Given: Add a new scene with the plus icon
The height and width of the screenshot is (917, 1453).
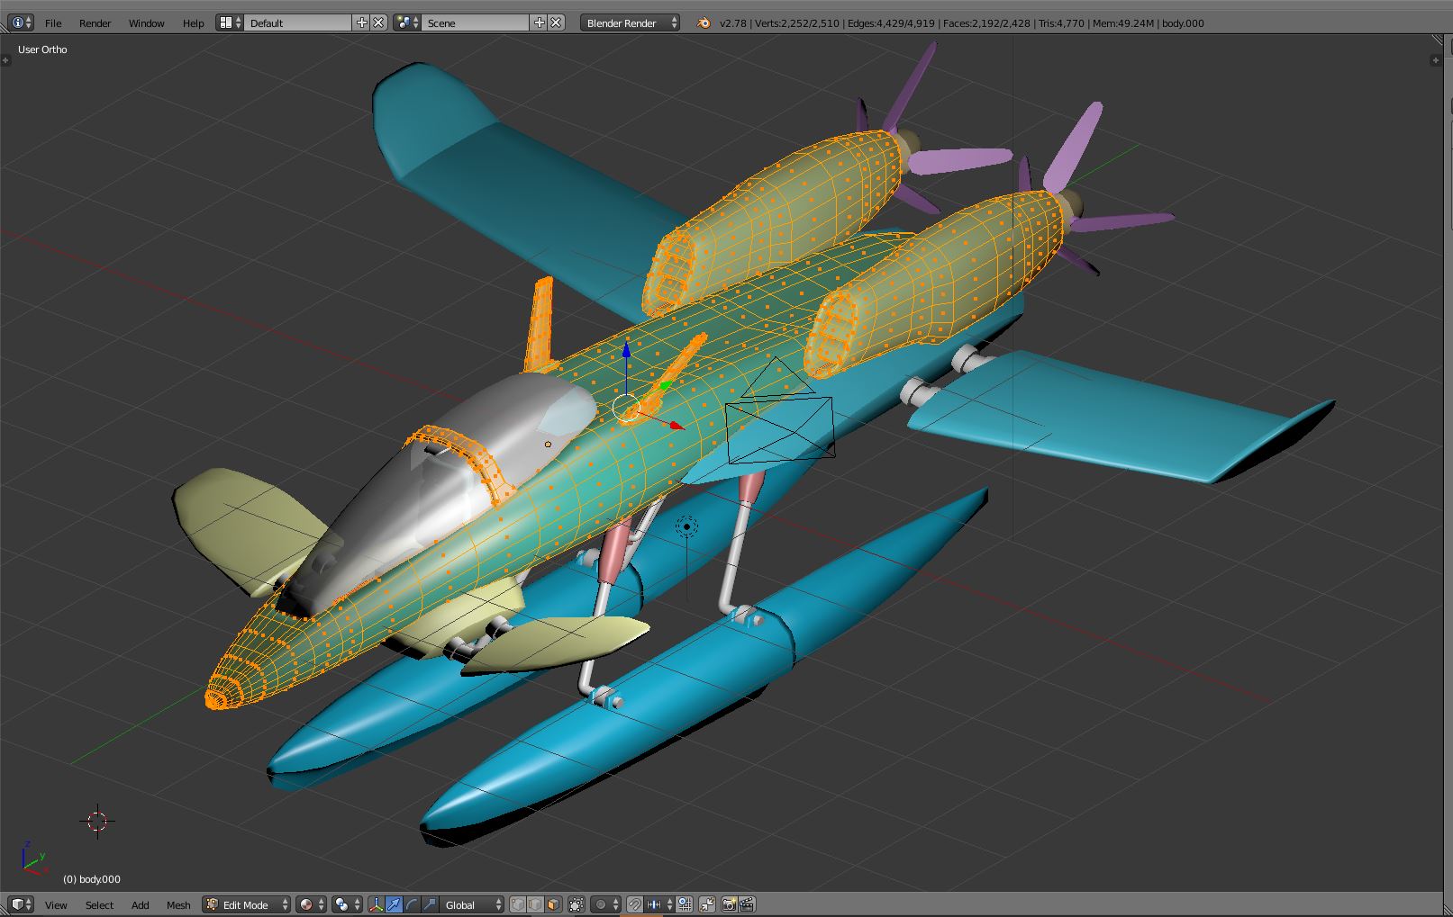Looking at the screenshot, I should click(x=540, y=23).
